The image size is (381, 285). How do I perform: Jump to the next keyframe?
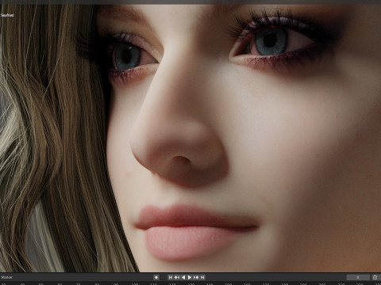point(196,277)
